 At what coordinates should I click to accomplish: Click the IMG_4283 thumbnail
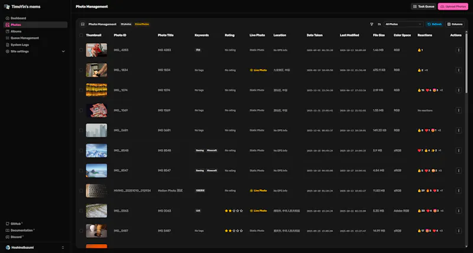point(96,50)
